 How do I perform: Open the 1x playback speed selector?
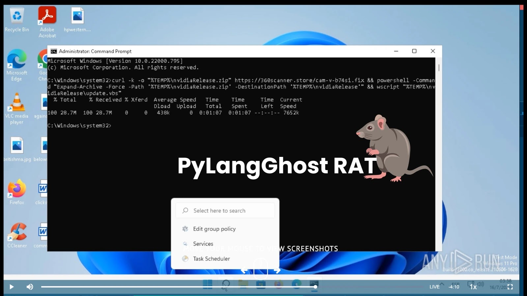pyautogui.click(x=473, y=287)
